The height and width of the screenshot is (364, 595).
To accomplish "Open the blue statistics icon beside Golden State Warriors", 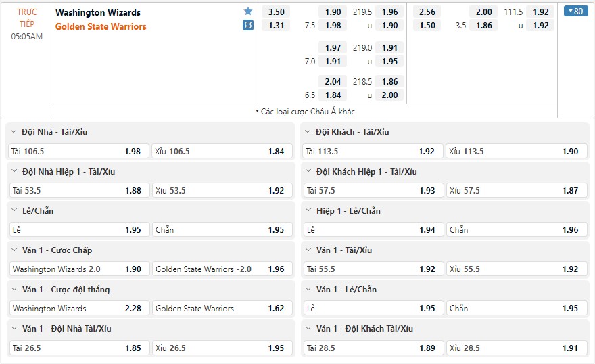I will tap(247, 26).
